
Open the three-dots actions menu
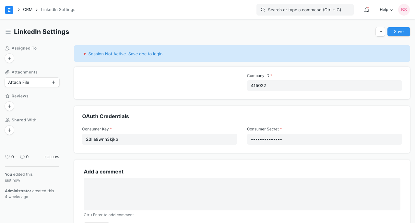380,32
